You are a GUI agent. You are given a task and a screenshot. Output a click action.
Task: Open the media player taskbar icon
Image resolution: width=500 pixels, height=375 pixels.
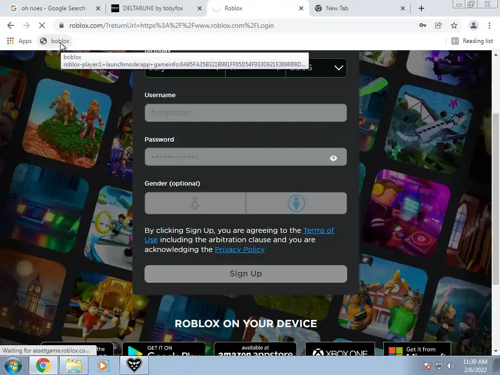(x=103, y=365)
